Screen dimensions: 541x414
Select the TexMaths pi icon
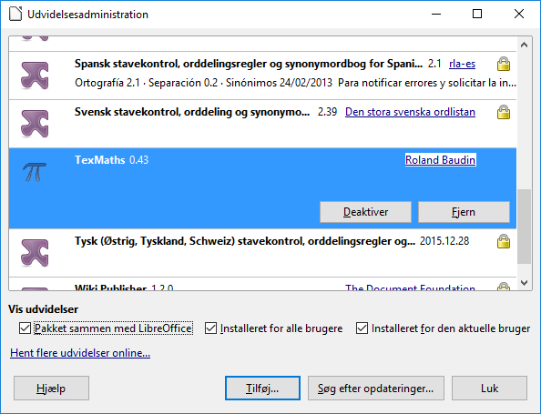click(x=35, y=172)
